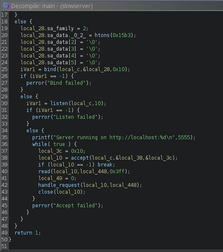Select the listen function call
Image resolution: width=223 pixels, height=252 pixels.
(x=59, y=103)
